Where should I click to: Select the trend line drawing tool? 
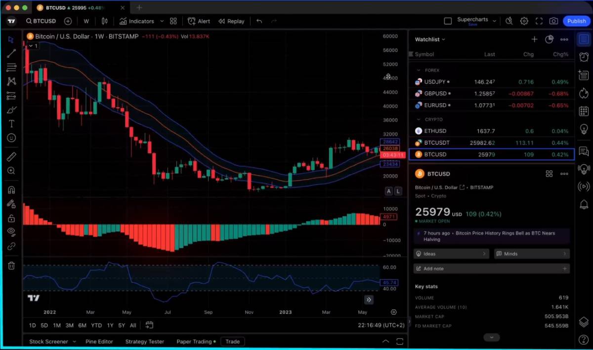11,53
